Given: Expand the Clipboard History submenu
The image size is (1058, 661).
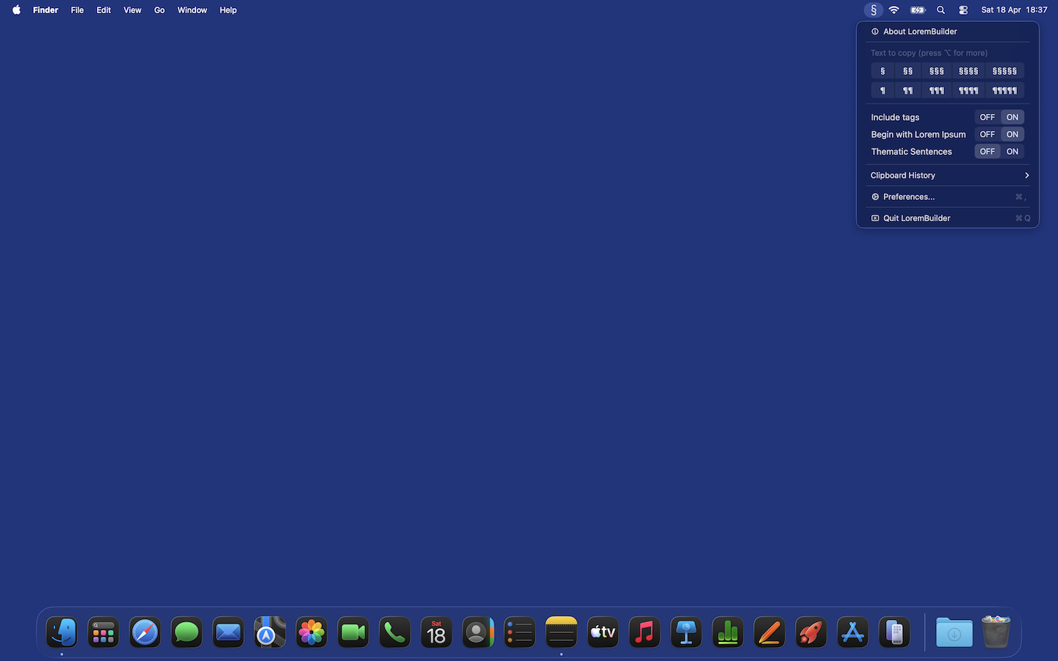Looking at the screenshot, I should coord(948,175).
